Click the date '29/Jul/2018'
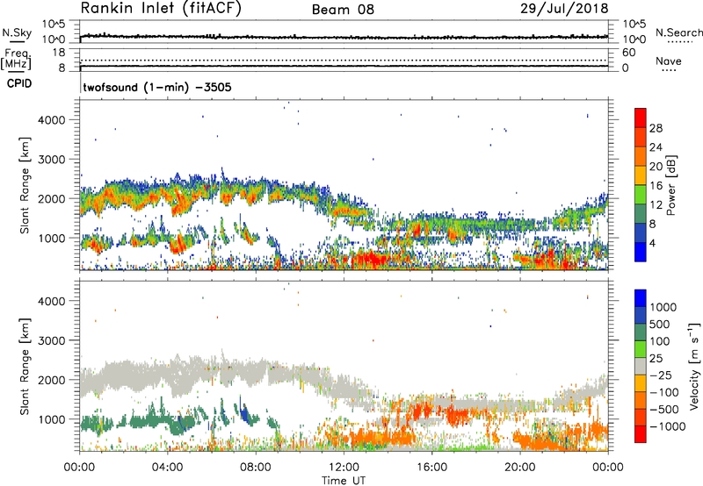 564,9
